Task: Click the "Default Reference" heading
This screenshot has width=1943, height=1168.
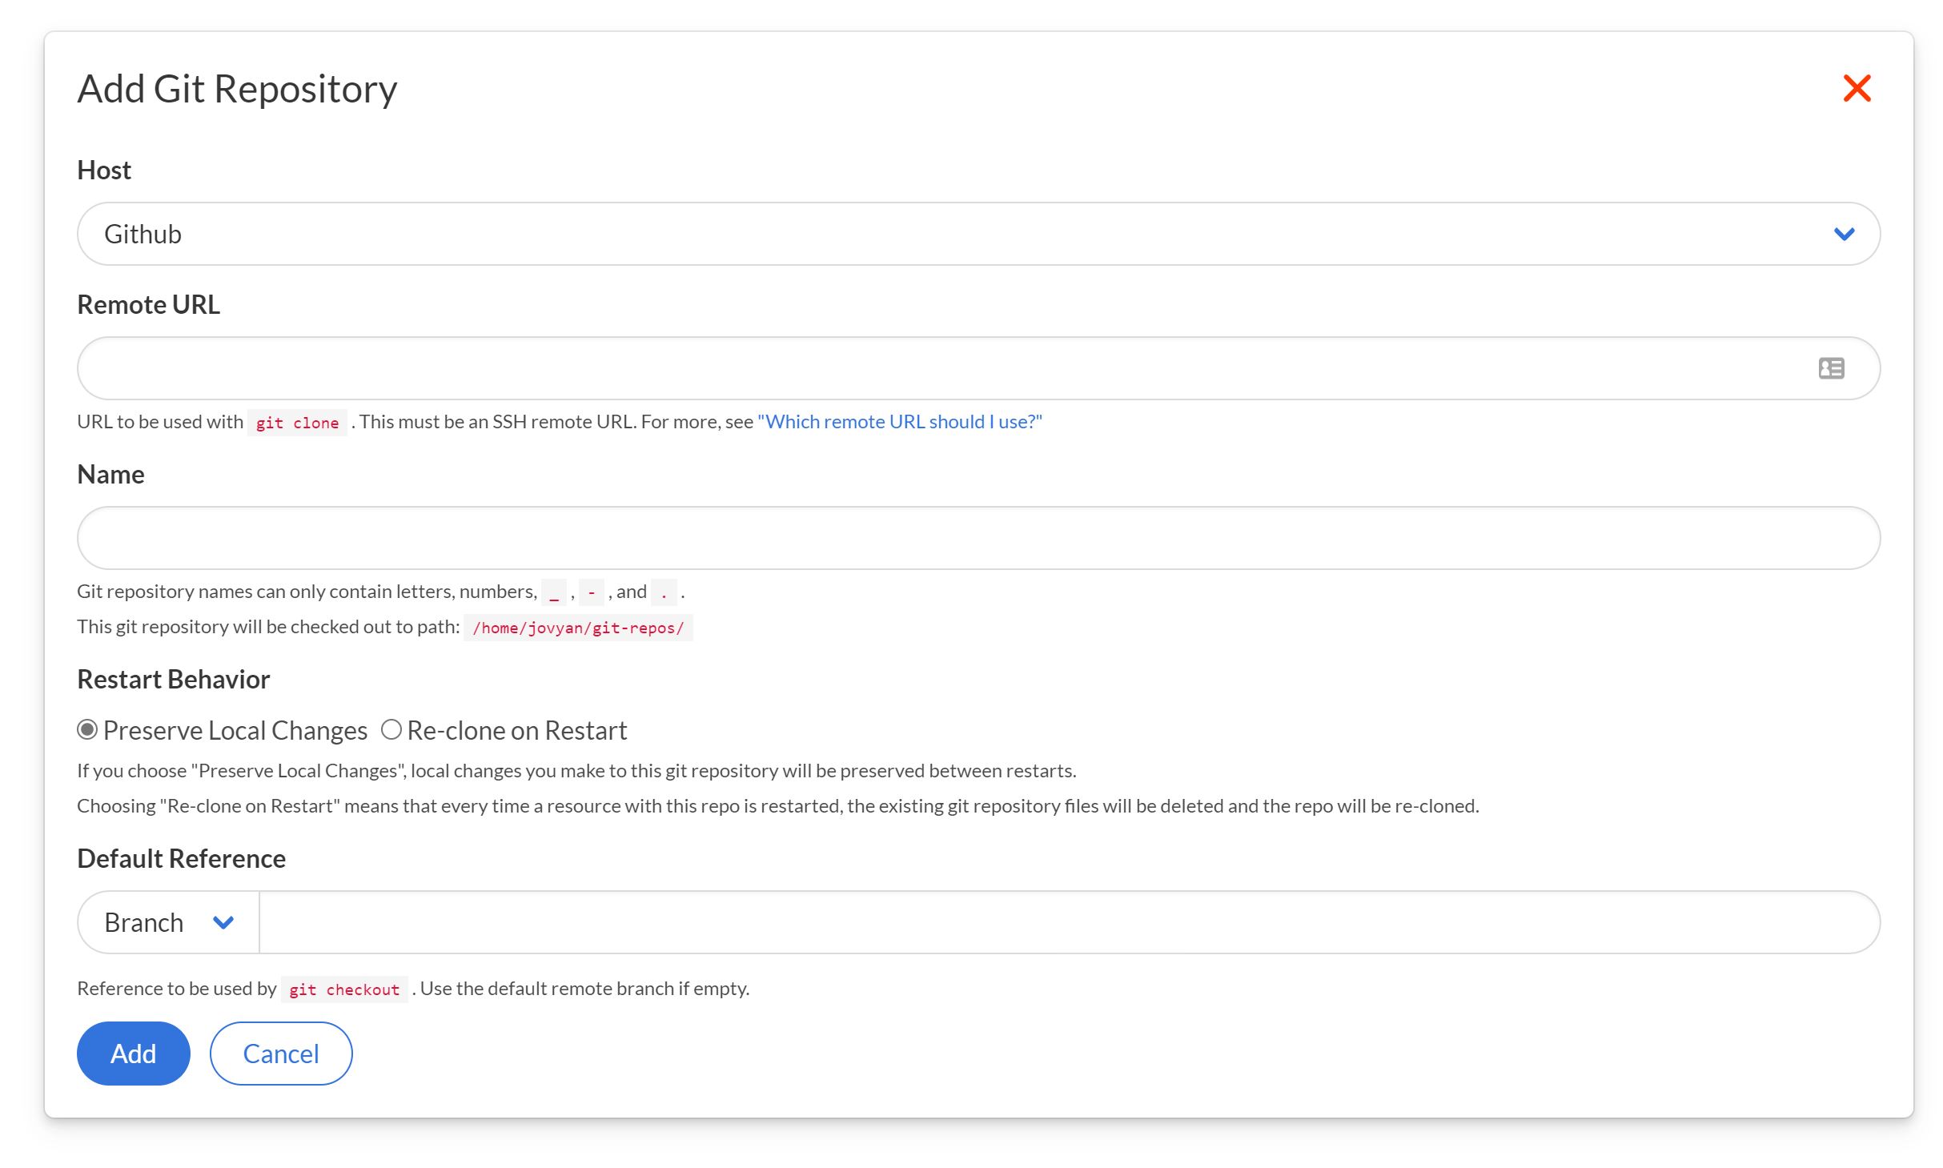Action: point(181,859)
